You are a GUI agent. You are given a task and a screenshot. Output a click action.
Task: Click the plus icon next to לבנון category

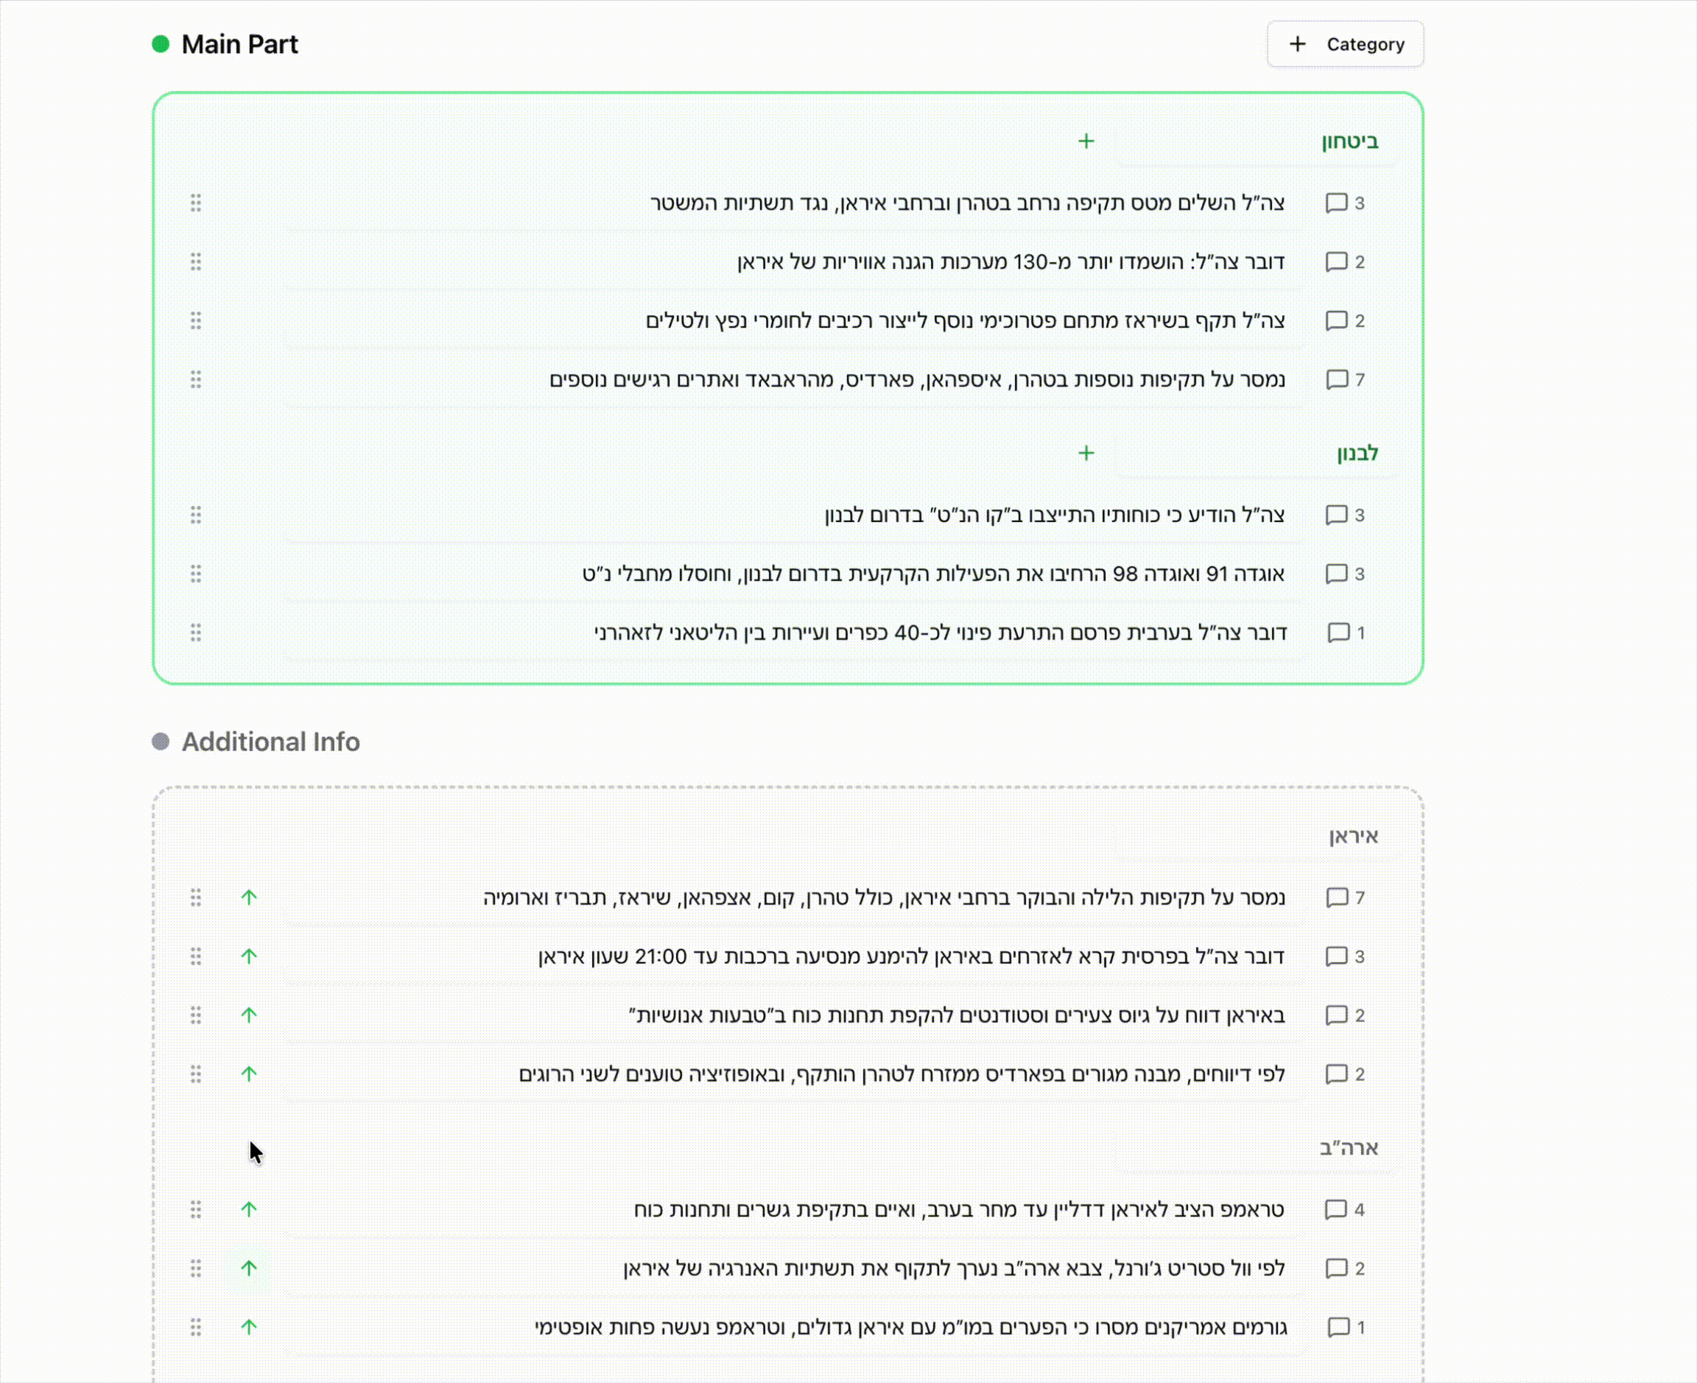(x=1086, y=454)
